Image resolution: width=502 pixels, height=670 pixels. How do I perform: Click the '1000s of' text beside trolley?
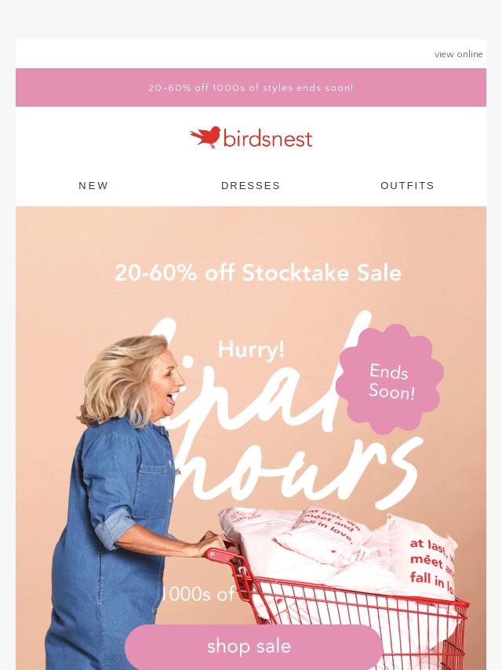point(198,594)
